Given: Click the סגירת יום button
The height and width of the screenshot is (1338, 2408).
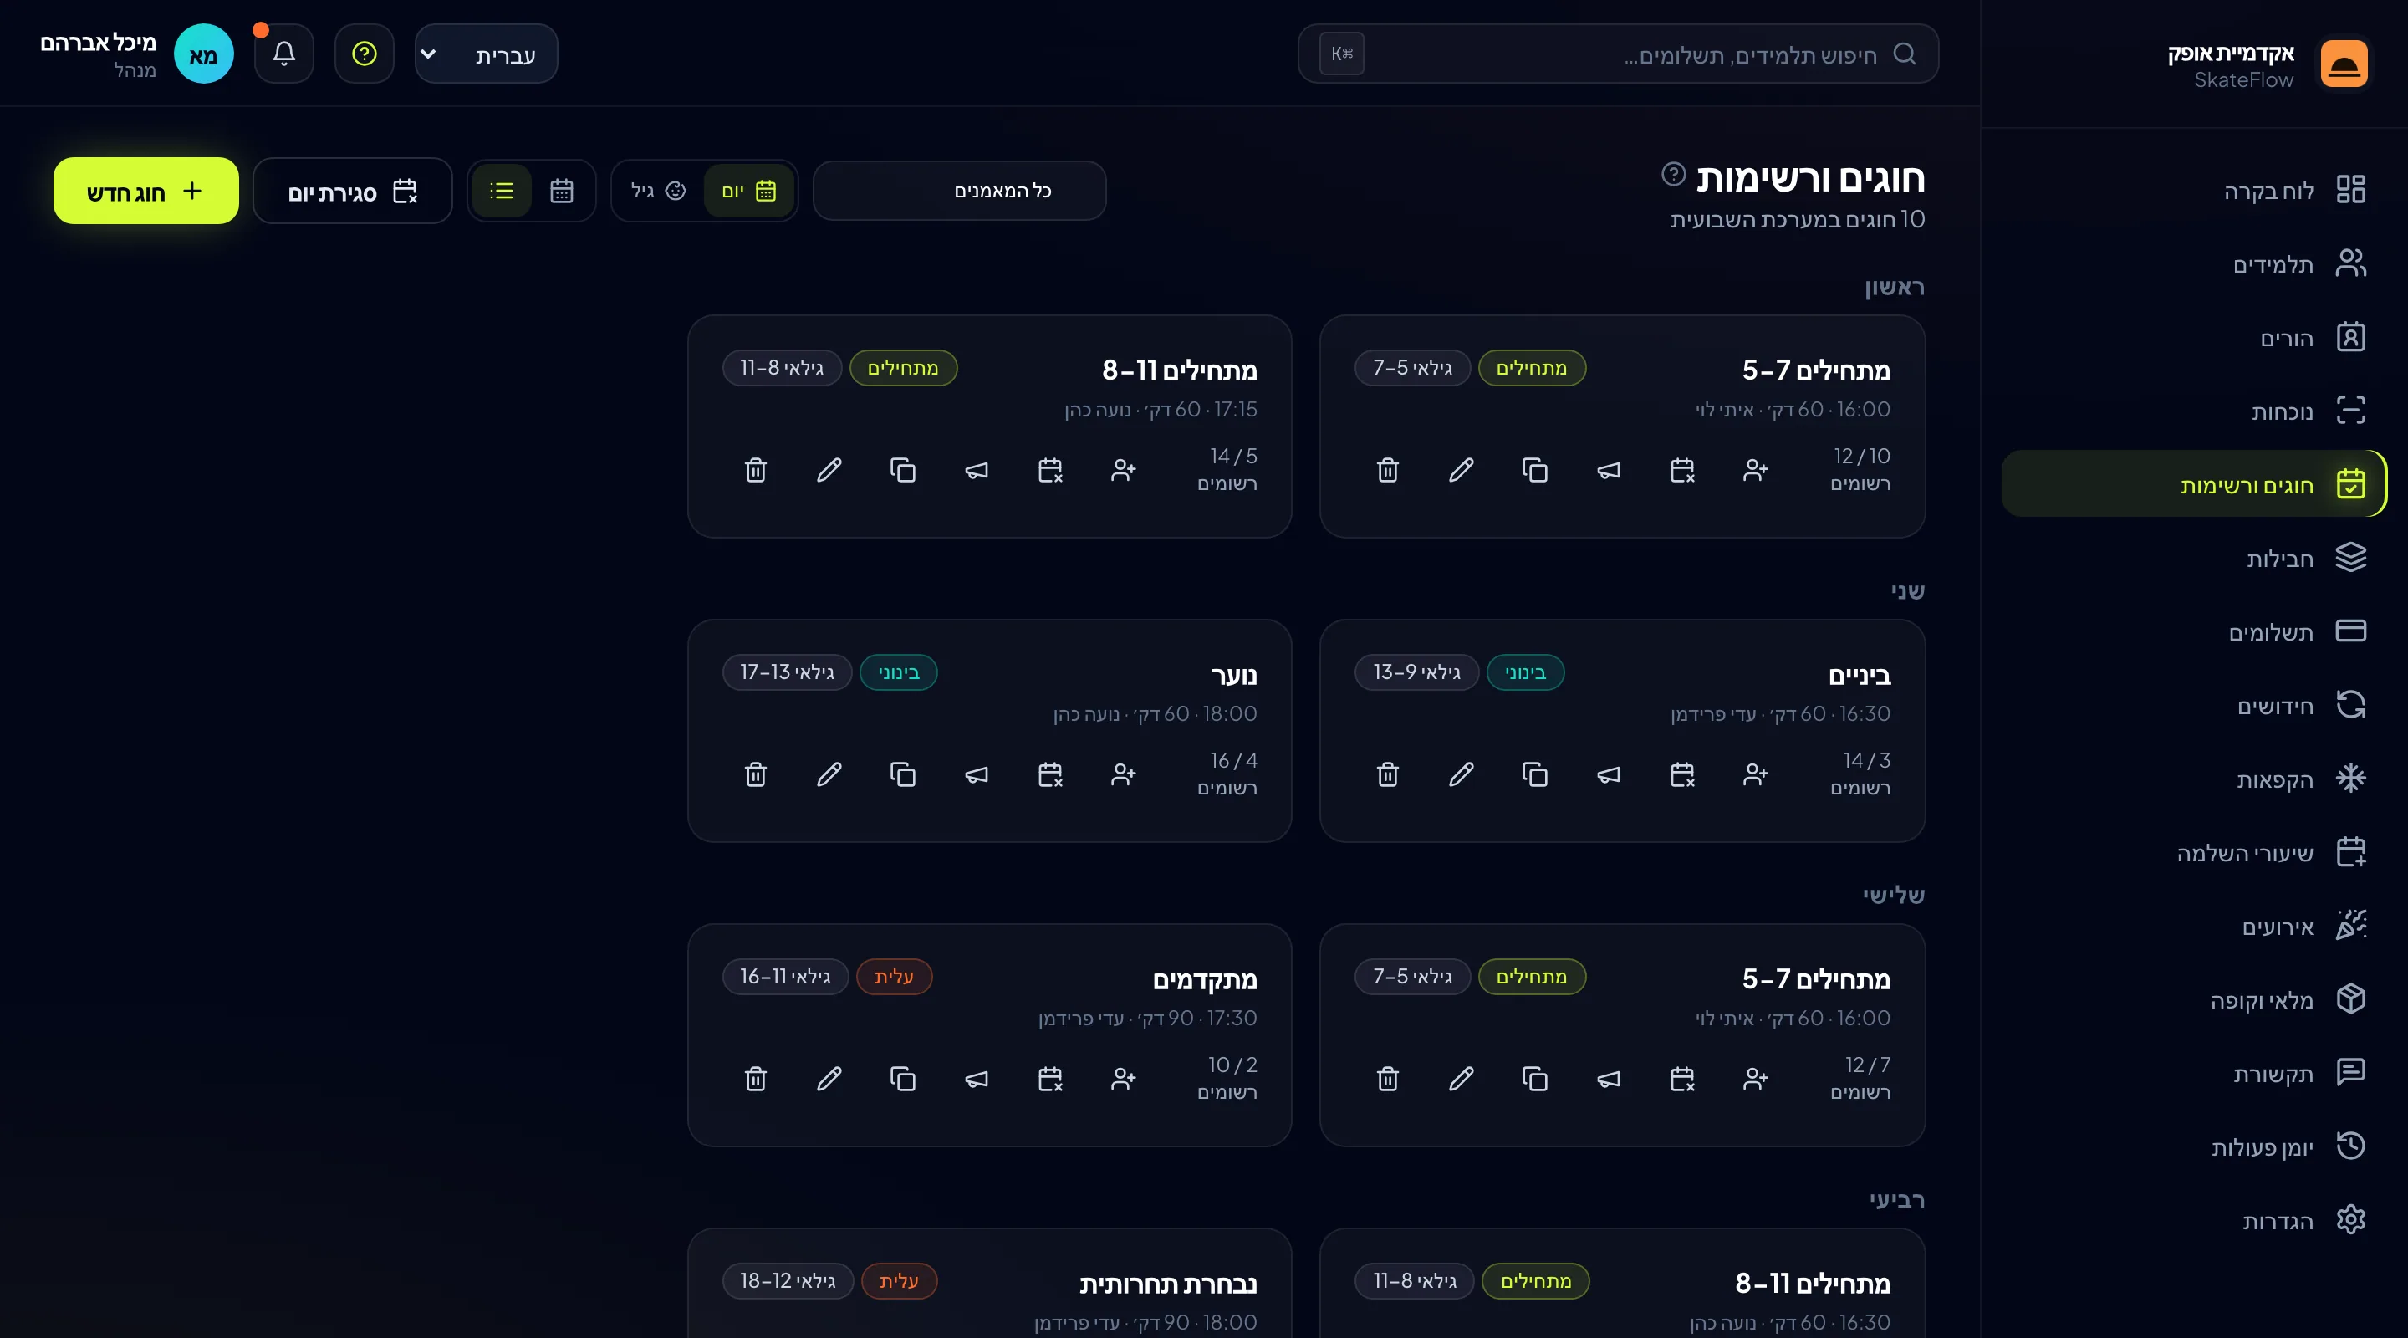Looking at the screenshot, I should point(352,191).
